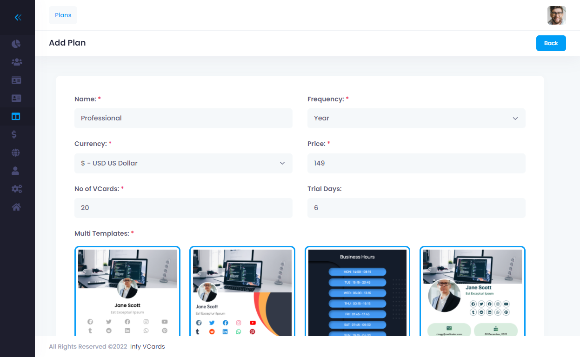Open dollar sign icon in sidebar
The width and height of the screenshot is (580, 357).
click(x=15, y=134)
